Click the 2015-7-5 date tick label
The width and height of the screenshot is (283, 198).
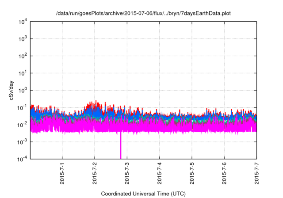192,173
